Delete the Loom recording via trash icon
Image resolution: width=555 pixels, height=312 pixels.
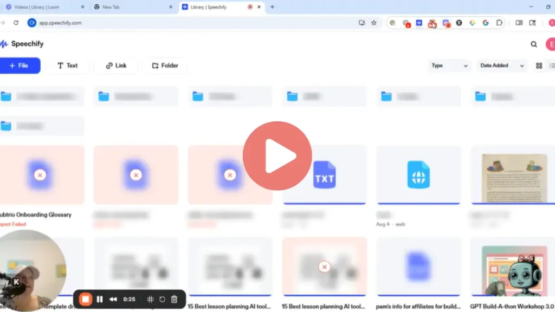coord(173,299)
